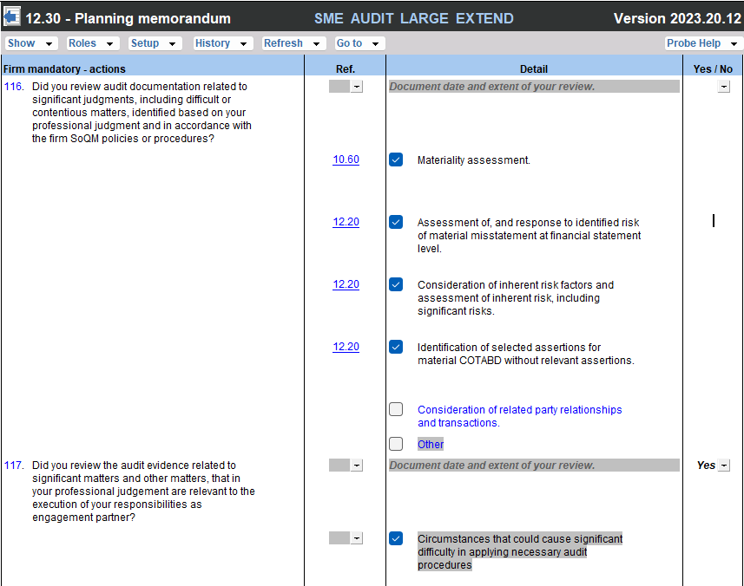Uncheck Circumstances that could cause significant difficulty checkbox

pos(396,538)
